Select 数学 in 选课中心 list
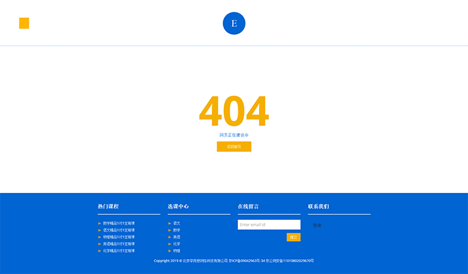Viewport: 468px width, 274px height. click(177, 230)
